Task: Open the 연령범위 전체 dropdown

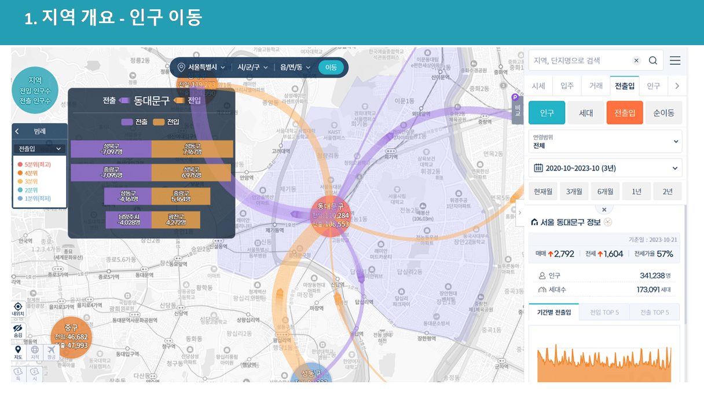Action: (606, 141)
